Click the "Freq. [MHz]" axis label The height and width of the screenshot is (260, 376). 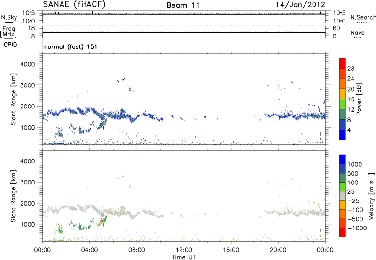(x=8, y=31)
